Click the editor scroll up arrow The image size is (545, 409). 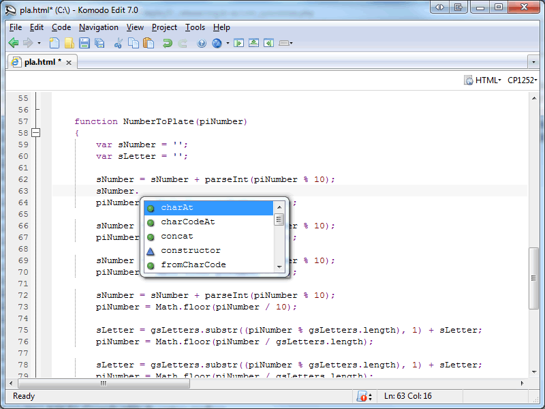tap(534, 98)
